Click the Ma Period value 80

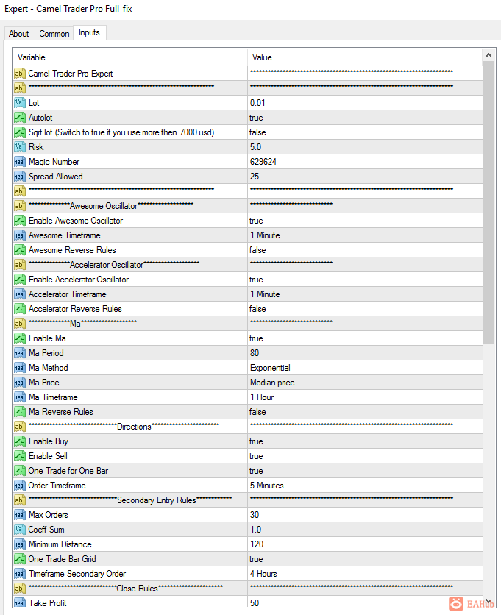[365, 353]
